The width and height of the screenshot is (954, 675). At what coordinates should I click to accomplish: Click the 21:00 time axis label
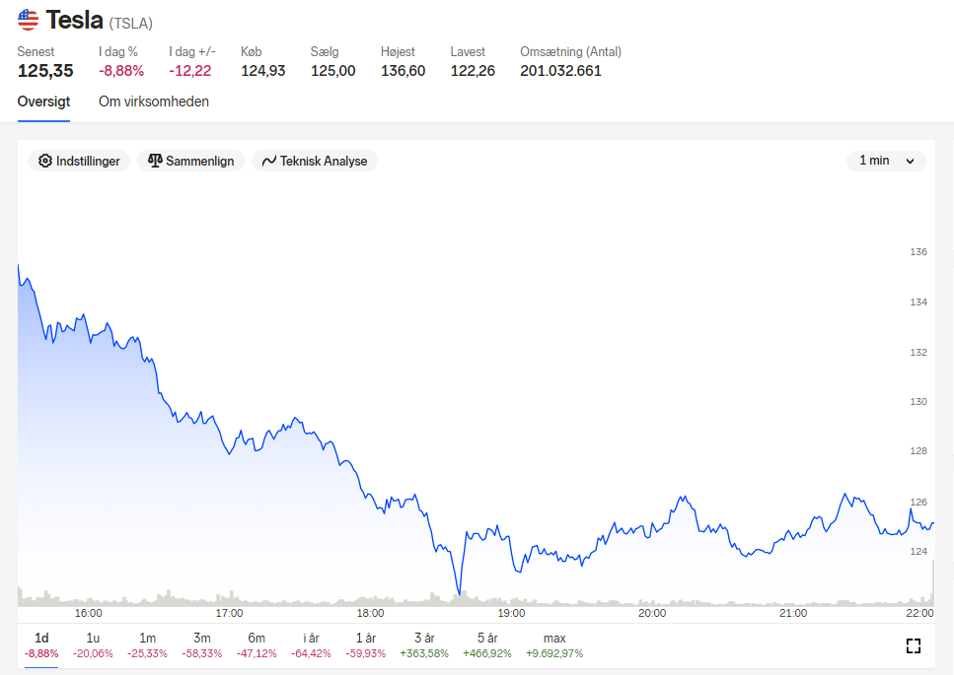[793, 613]
